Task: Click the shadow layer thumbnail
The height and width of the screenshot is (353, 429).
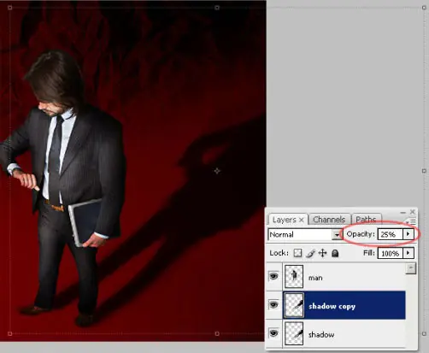Action: [x=294, y=333]
